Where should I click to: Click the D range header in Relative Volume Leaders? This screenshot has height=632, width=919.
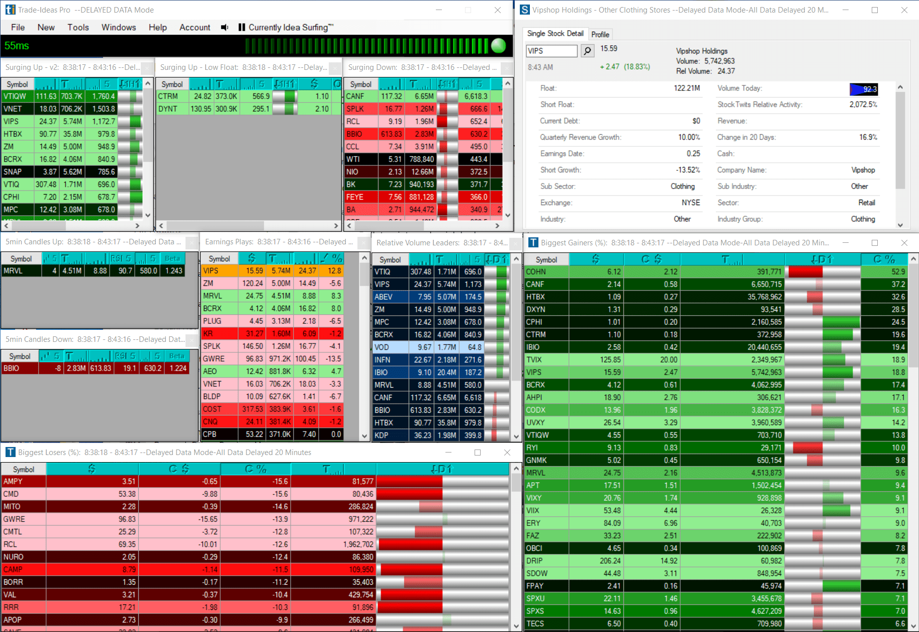pos(497,259)
